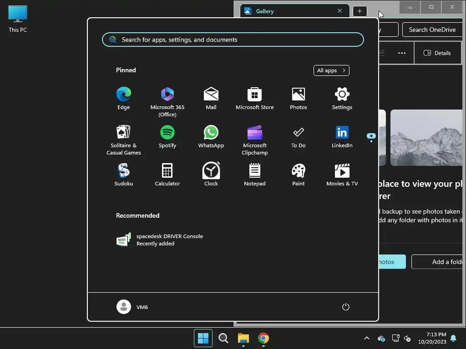Launch Microsoft 365 (Office) app
Image resolution: width=466 pixels, height=349 pixels.
(167, 102)
